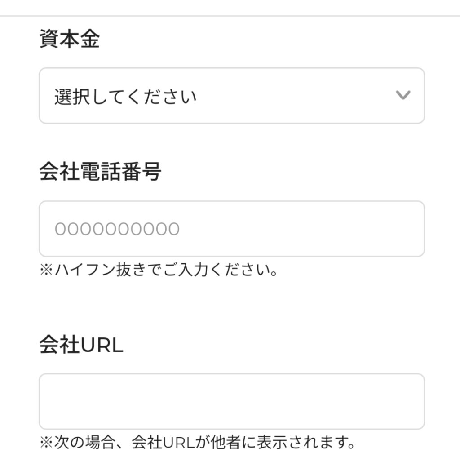This screenshot has width=460, height=457.
Task: Click the ※ mark before ハイフン note
Action: [x=46, y=271]
